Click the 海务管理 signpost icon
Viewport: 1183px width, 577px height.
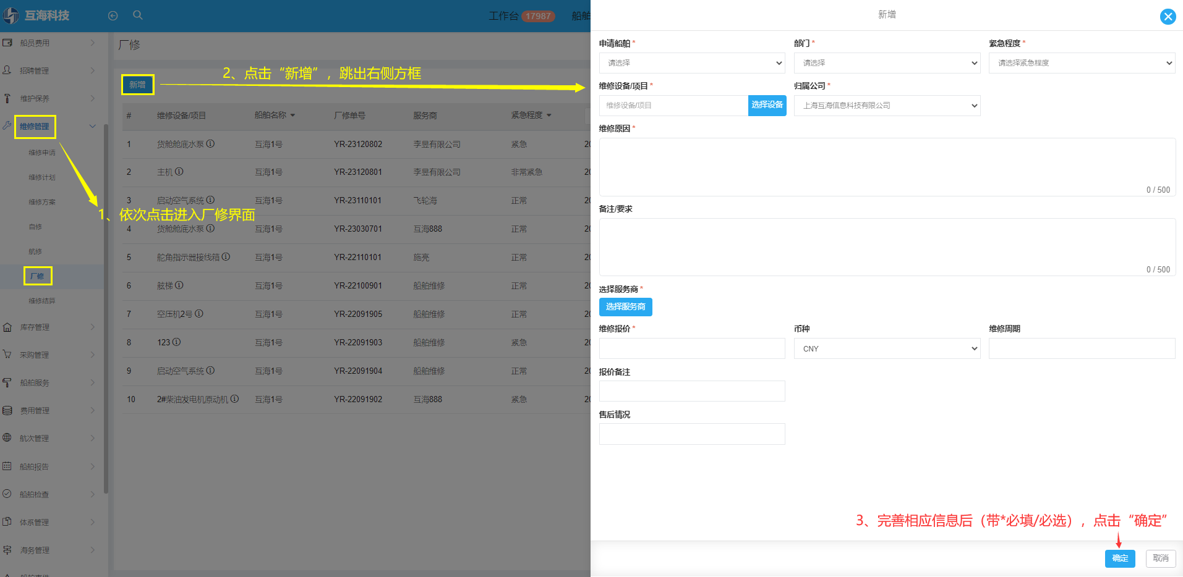click(7, 550)
